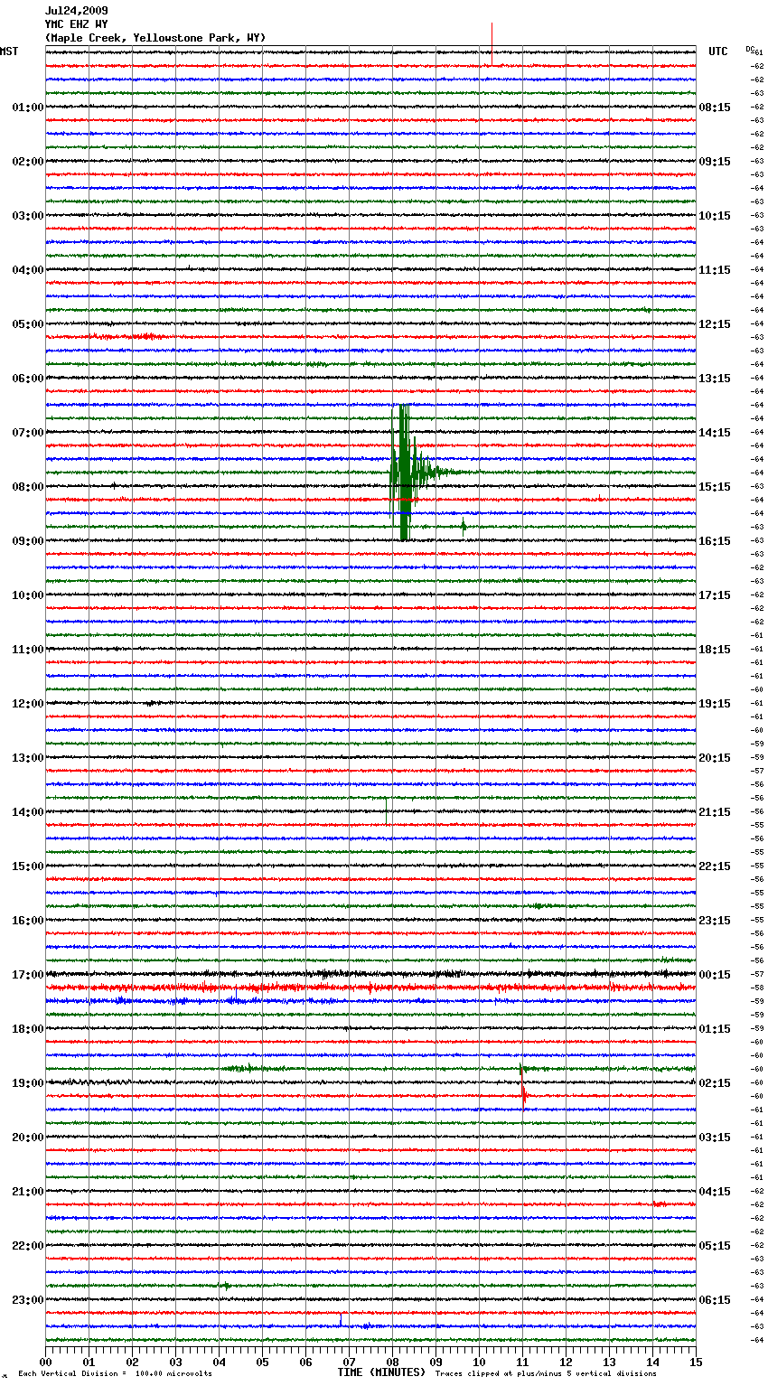The height and width of the screenshot is (1386, 768).
Task: Click the 15 minute tick label on bottom axis
Action: tap(696, 1363)
